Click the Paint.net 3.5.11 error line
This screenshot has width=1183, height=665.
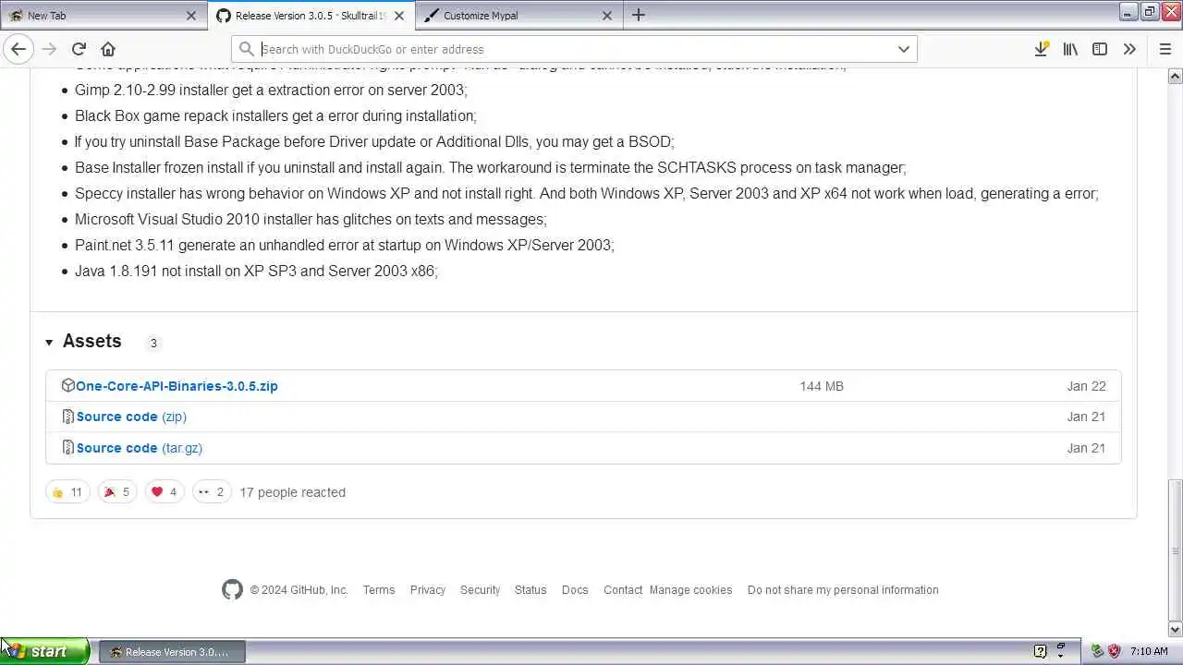[x=344, y=245]
